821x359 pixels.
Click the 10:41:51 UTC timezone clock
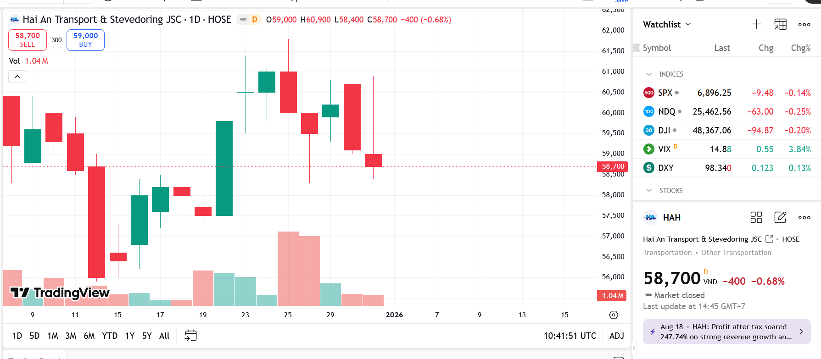tap(570, 336)
